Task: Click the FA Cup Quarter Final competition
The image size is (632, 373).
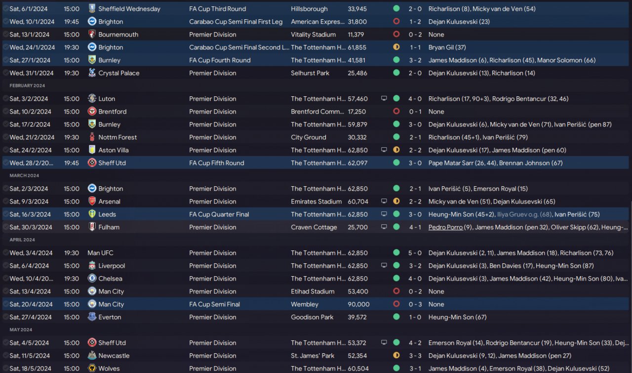Action: coord(219,214)
